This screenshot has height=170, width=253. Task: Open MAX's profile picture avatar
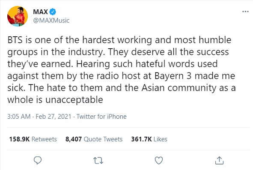tap(18, 16)
